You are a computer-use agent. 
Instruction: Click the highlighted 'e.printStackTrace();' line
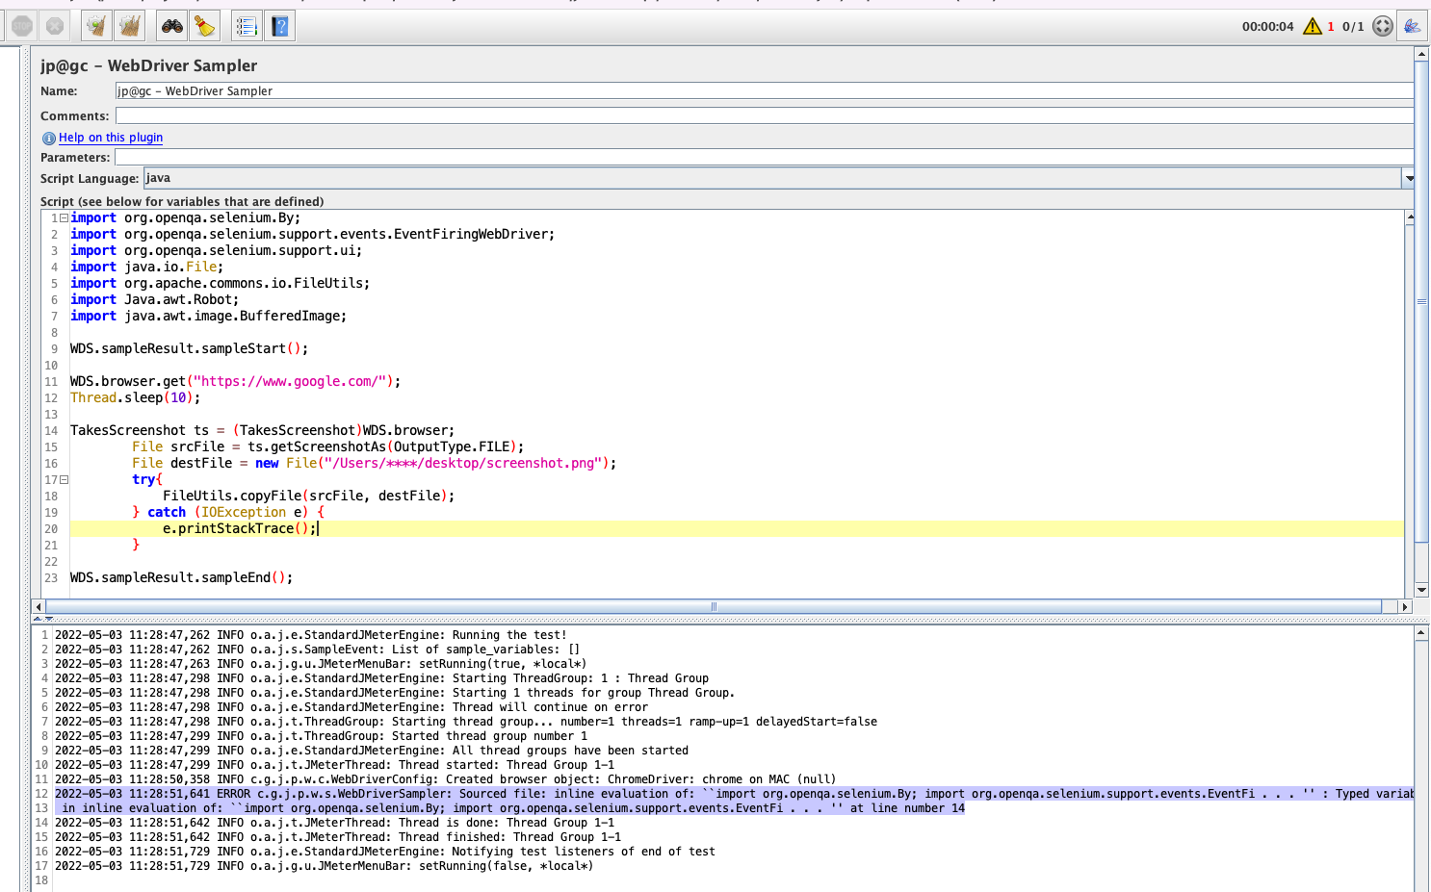[x=240, y=528]
